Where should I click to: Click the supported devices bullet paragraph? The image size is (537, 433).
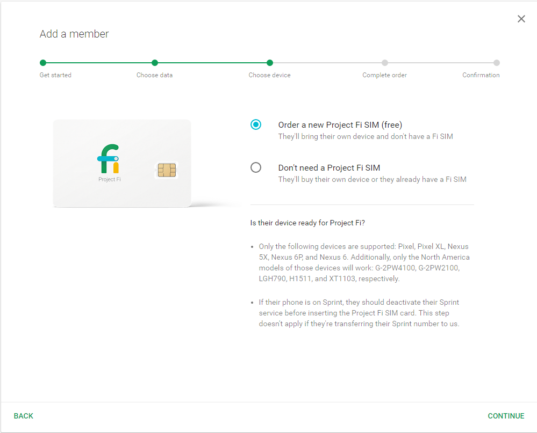coord(364,262)
